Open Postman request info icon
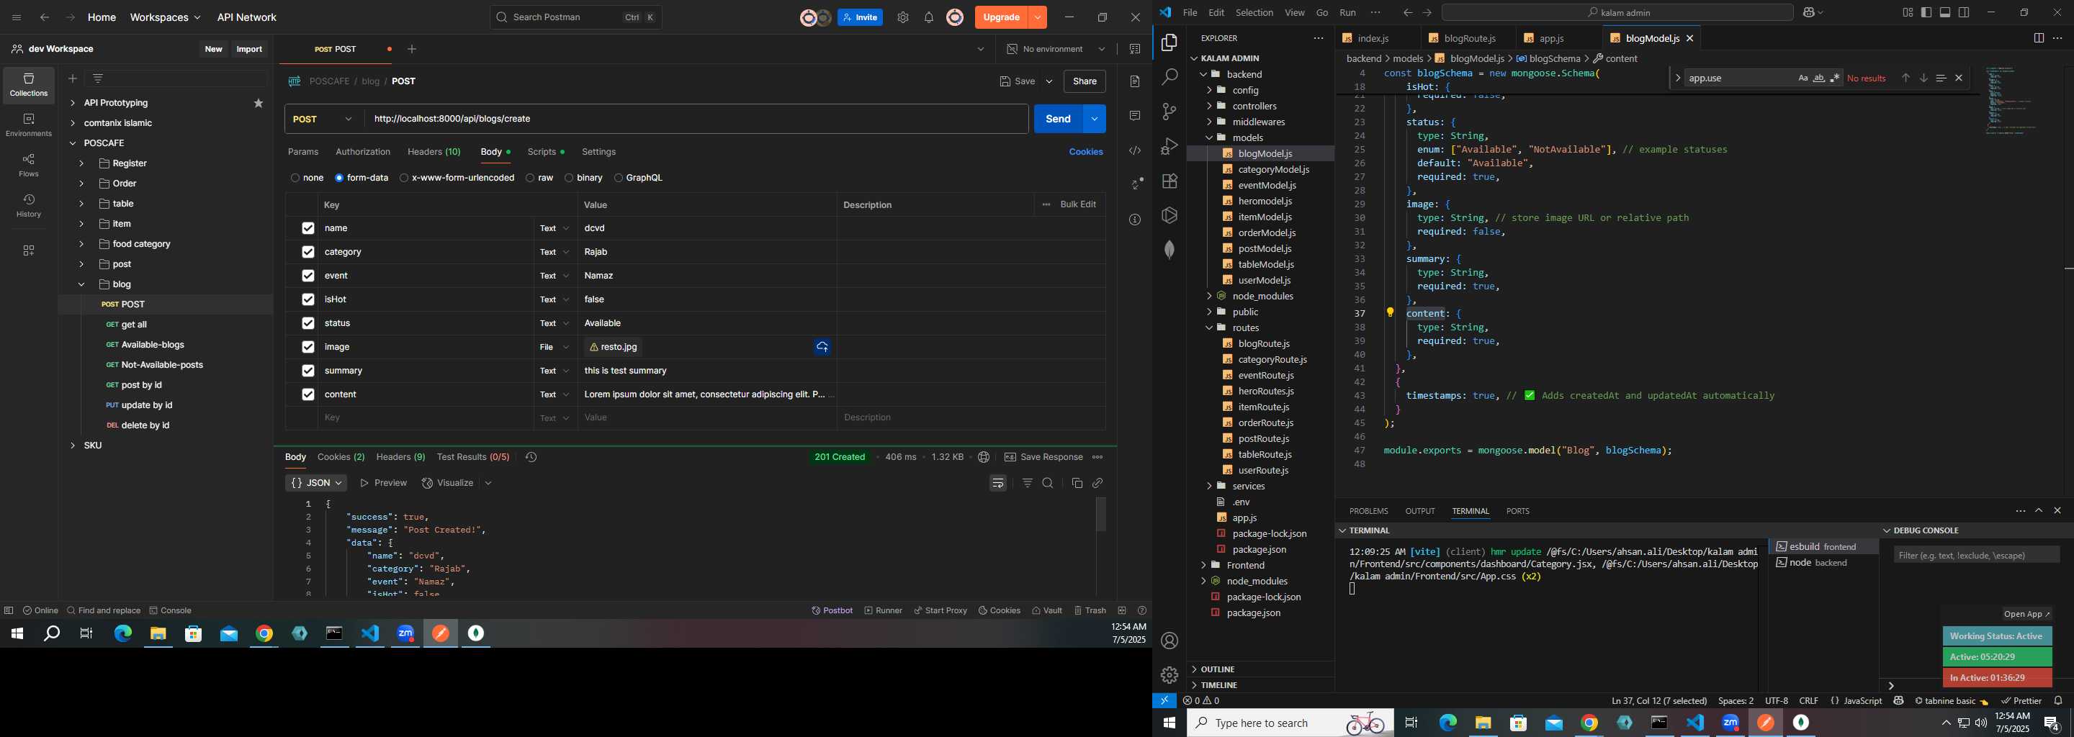 coord(1135,220)
